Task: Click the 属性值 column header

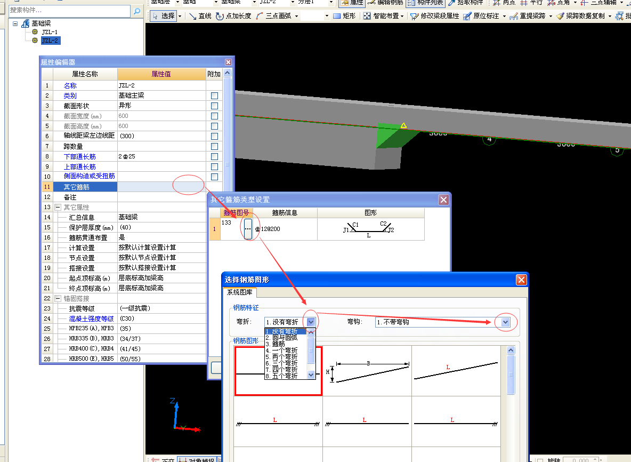Action: click(x=161, y=74)
